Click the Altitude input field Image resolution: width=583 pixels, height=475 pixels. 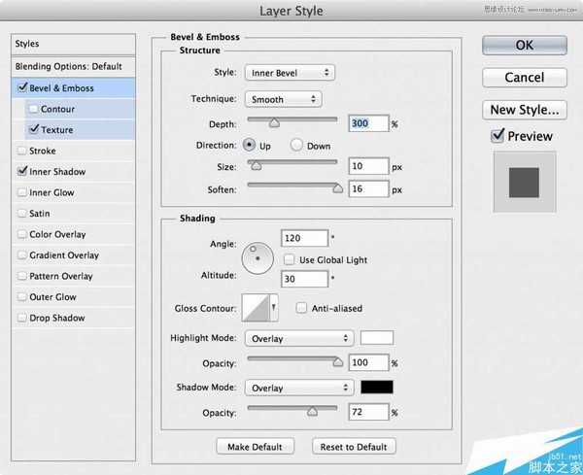tap(304, 279)
